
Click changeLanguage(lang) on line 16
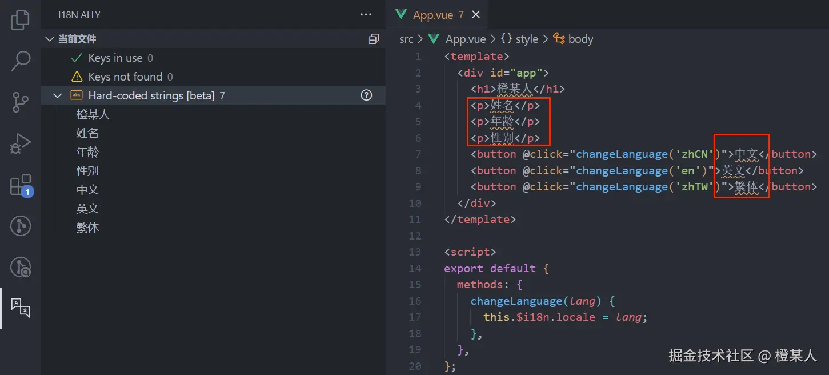(535, 301)
